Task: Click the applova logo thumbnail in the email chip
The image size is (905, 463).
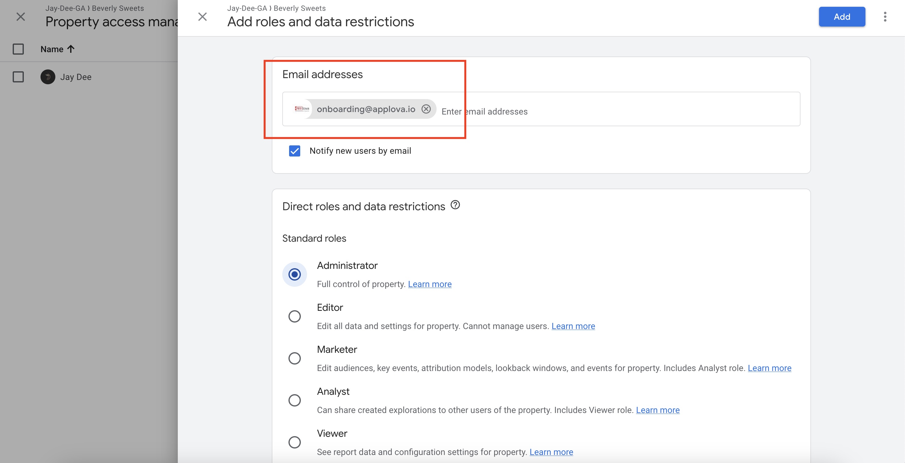Action: (x=301, y=109)
